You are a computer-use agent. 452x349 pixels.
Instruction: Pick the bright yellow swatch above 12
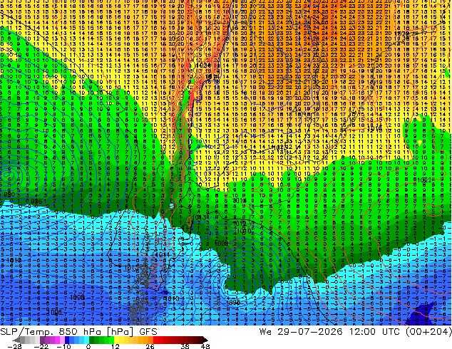coord(116,340)
